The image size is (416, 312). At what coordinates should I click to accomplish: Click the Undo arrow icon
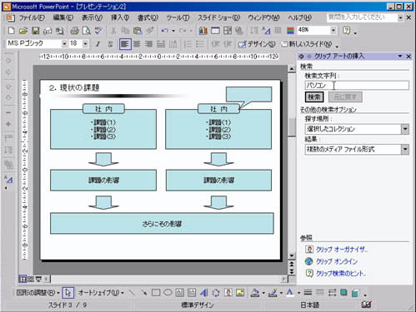pos(165,31)
